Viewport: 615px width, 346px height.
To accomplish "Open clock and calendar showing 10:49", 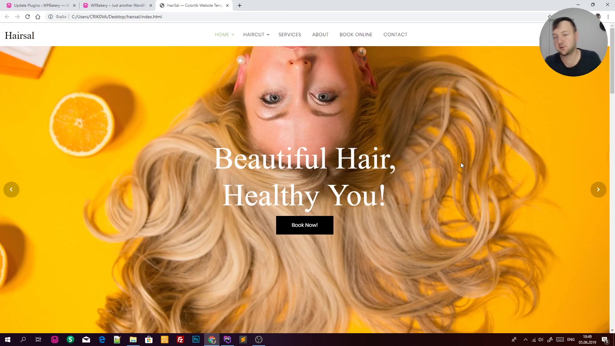I will (587, 340).
